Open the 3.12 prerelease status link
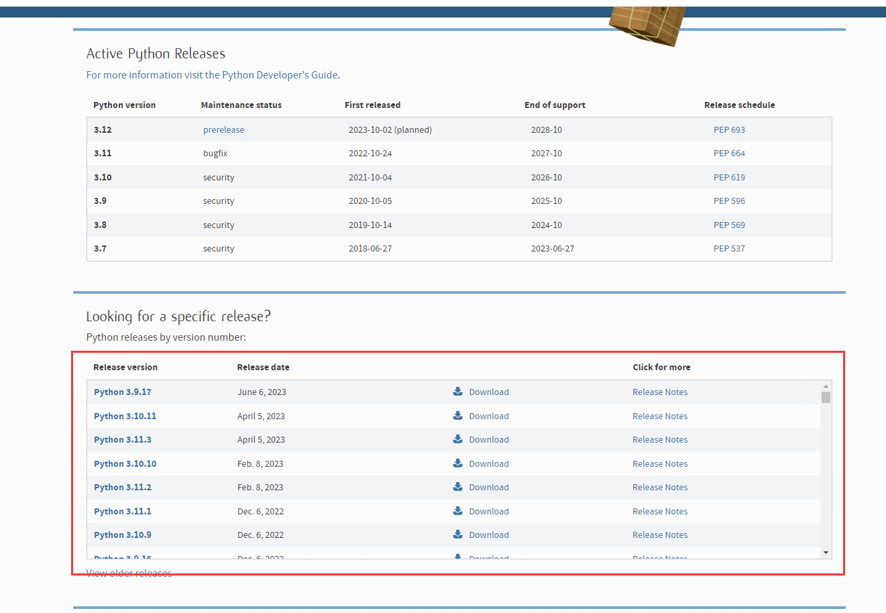 [x=223, y=129]
